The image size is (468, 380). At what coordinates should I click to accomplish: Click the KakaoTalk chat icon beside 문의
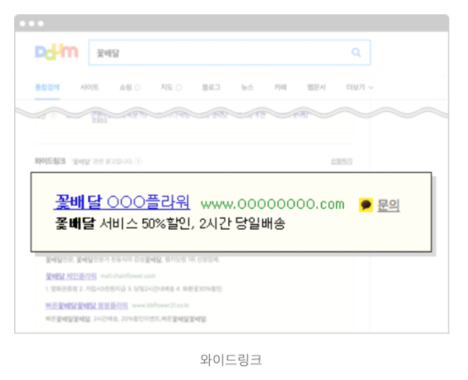(x=366, y=205)
